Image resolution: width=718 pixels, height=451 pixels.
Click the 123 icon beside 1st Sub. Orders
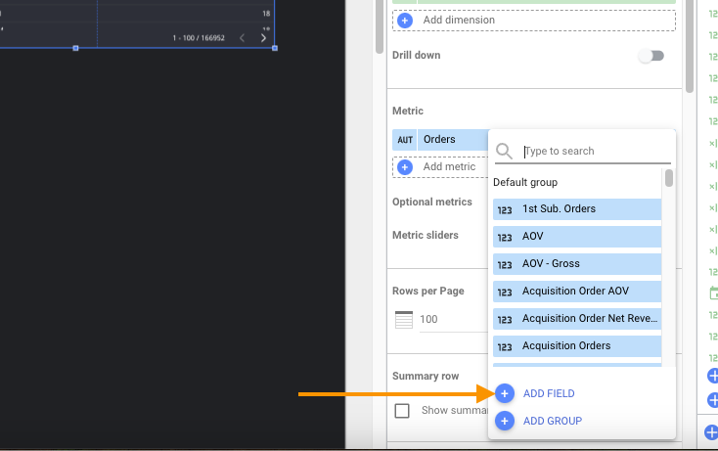(x=505, y=209)
